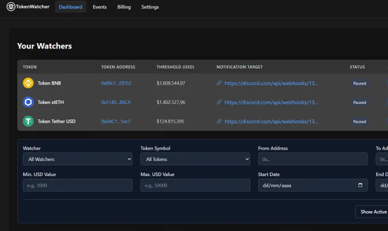This screenshot has width=388, height=231.
Task: Click the End Date field
Action: [382, 185]
